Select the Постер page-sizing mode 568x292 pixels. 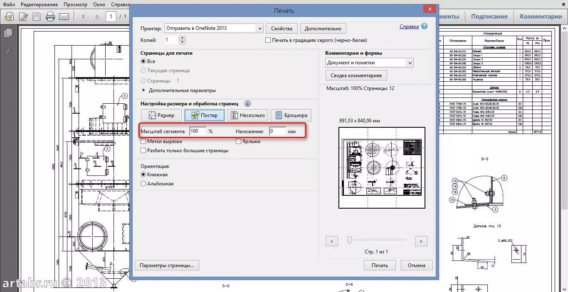pos(204,115)
